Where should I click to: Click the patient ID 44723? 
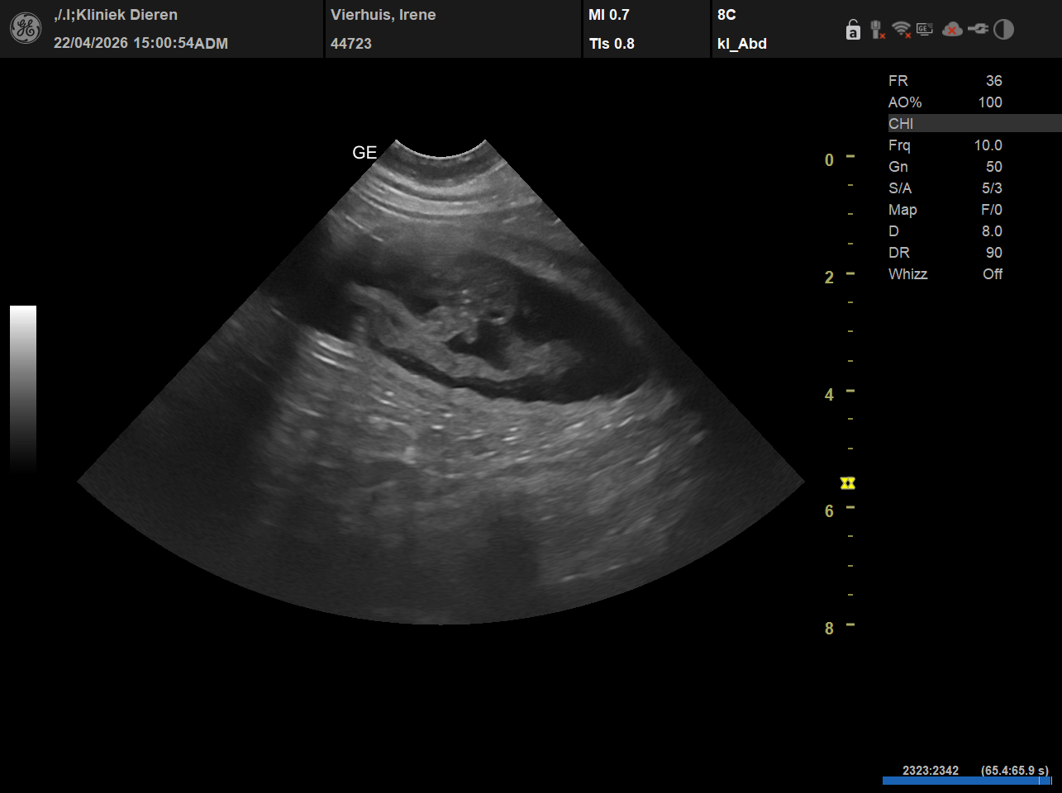(350, 44)
